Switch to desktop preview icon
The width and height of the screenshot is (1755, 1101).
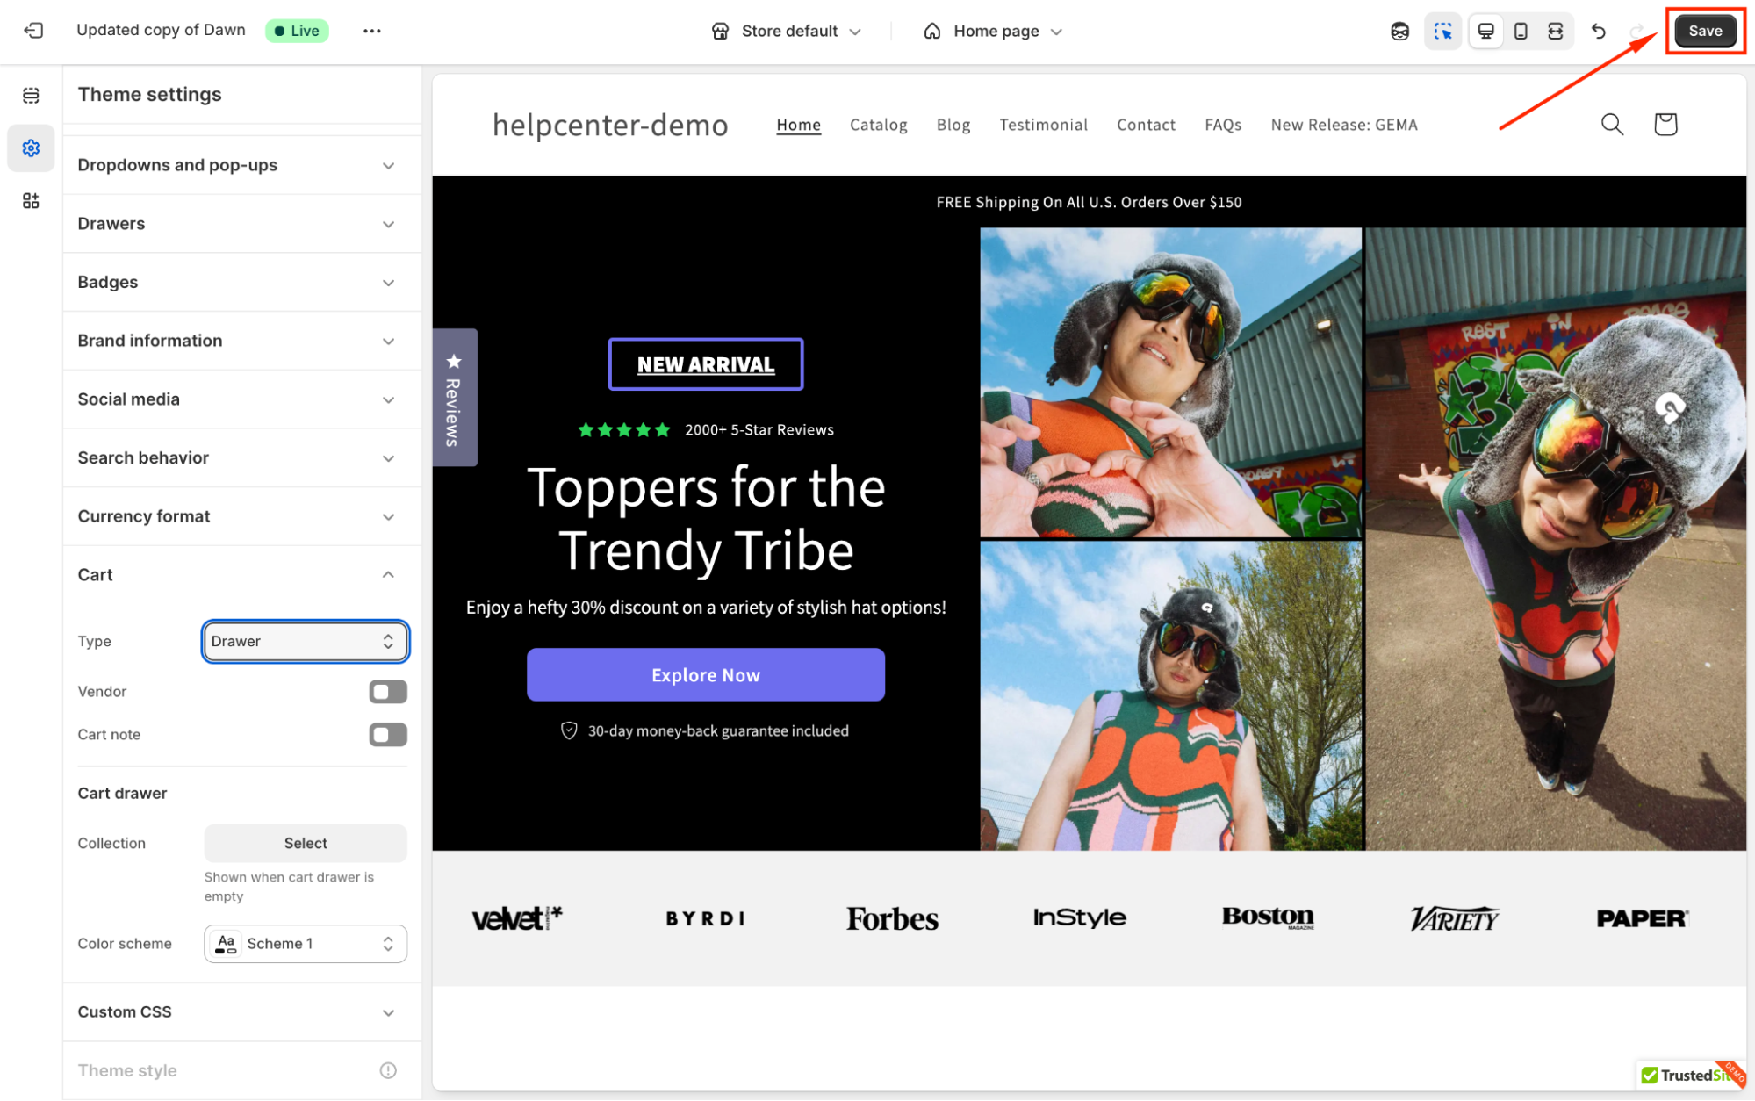[1485, 31]
